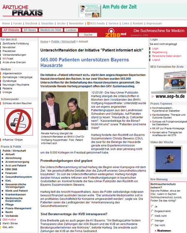The width and height of the screenshot is (187, 233).
Task: Click the ZIBB med logo
Action: coord(116,33)
